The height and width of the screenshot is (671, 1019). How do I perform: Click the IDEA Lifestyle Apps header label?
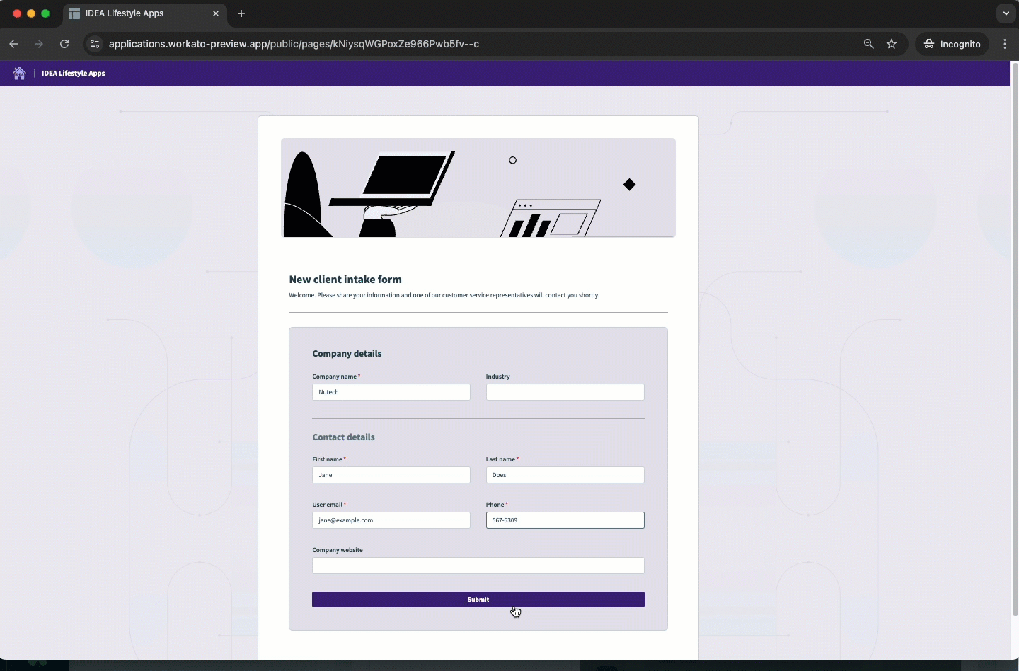tap(72, 74)
